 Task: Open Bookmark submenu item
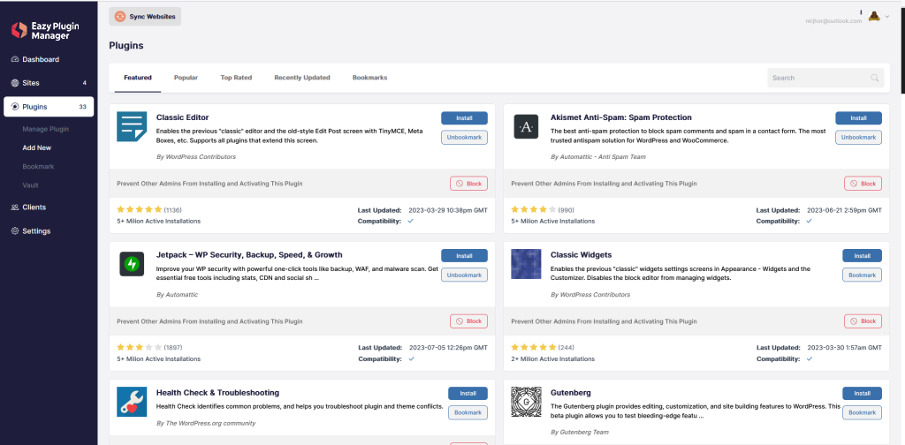point(38,167)
